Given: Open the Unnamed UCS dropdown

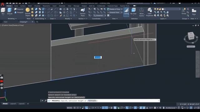Looking at the screenshot, I should click(x=100, y=16).
